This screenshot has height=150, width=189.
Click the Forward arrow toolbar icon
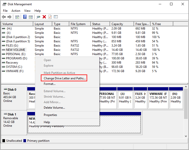(9, 17)
